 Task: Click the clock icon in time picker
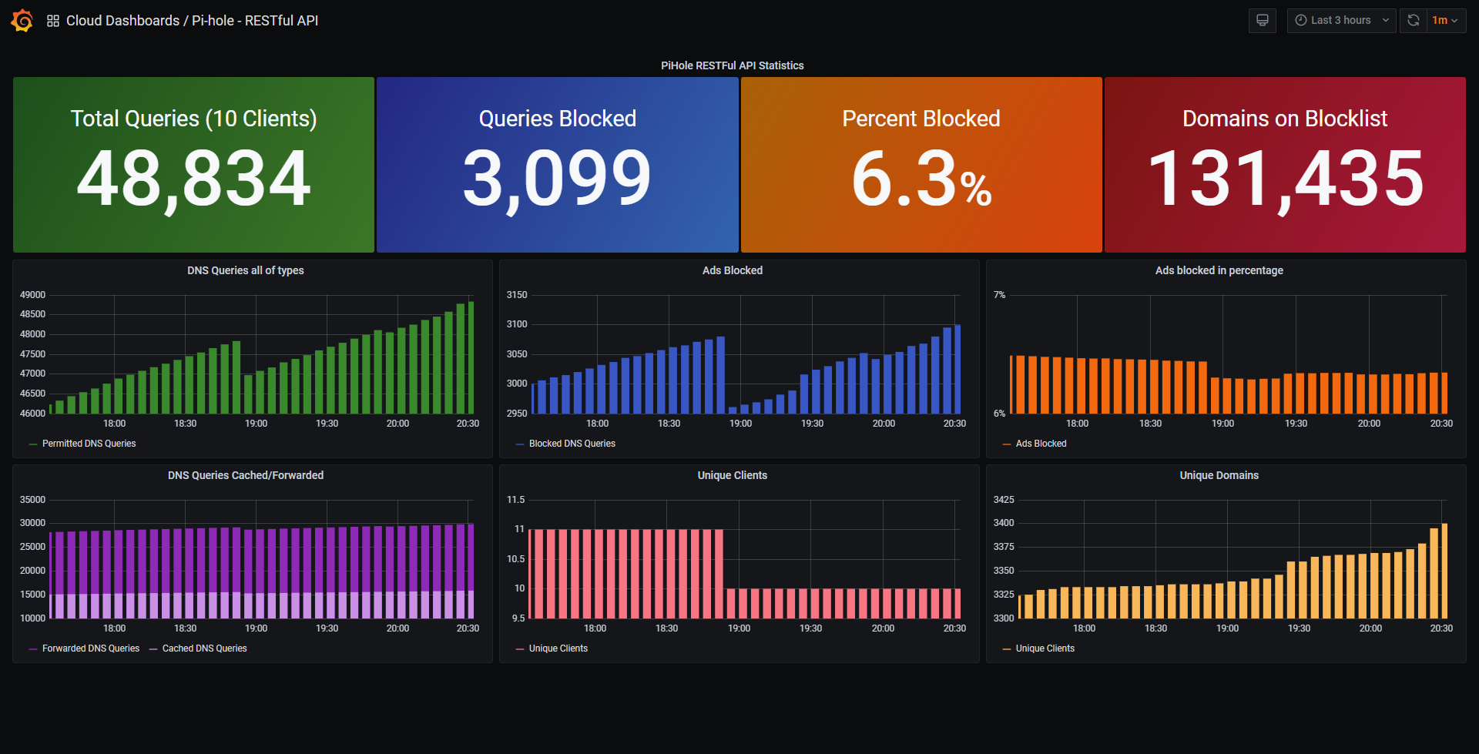point(1301,21)
